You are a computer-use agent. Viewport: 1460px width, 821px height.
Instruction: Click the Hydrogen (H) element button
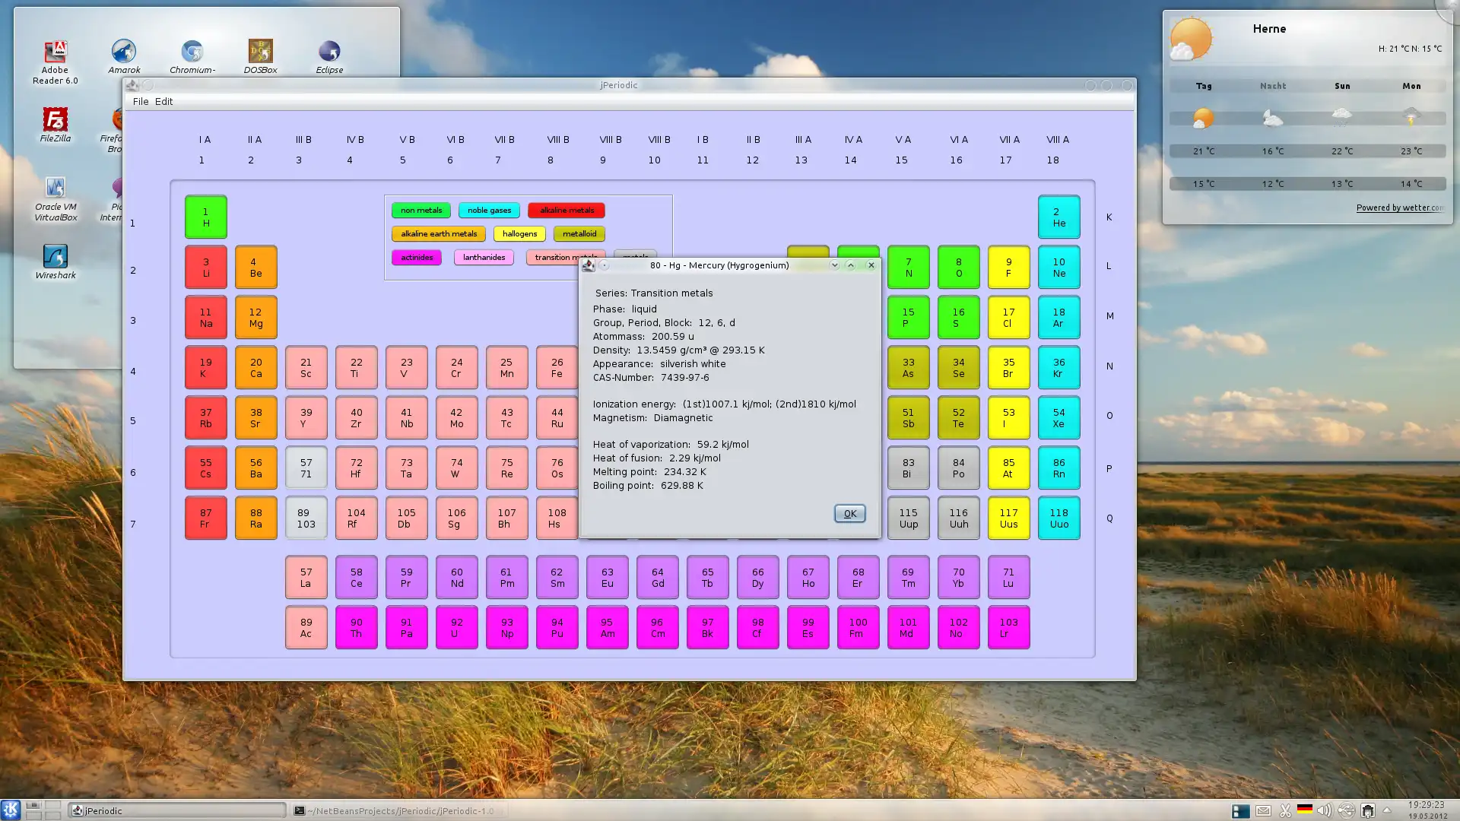[205, 217]
